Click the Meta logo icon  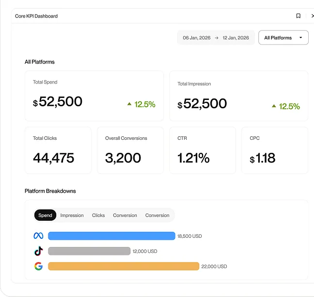38,236
